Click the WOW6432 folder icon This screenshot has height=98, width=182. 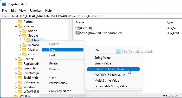(20, 92)
